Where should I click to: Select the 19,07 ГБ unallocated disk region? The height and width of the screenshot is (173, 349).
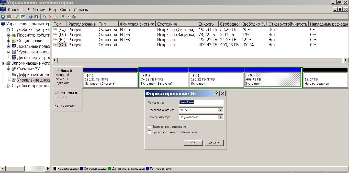[325, 80]
